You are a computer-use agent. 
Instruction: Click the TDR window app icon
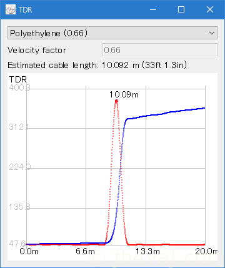pos(11,9)
